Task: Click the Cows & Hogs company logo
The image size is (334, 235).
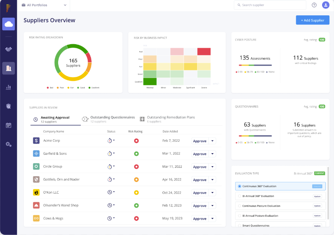Action: click(x=36, y=218)
